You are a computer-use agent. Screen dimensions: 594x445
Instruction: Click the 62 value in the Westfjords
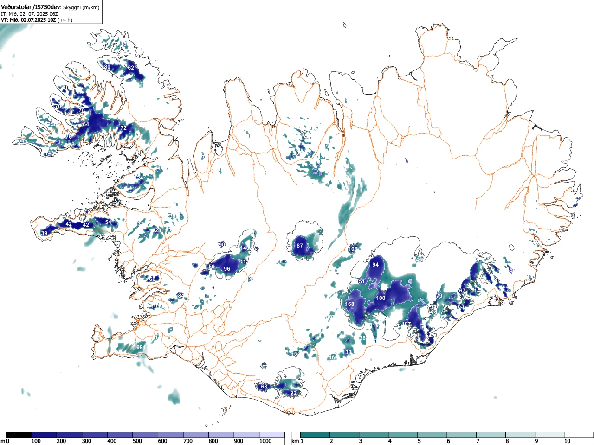tap(131, 68)
